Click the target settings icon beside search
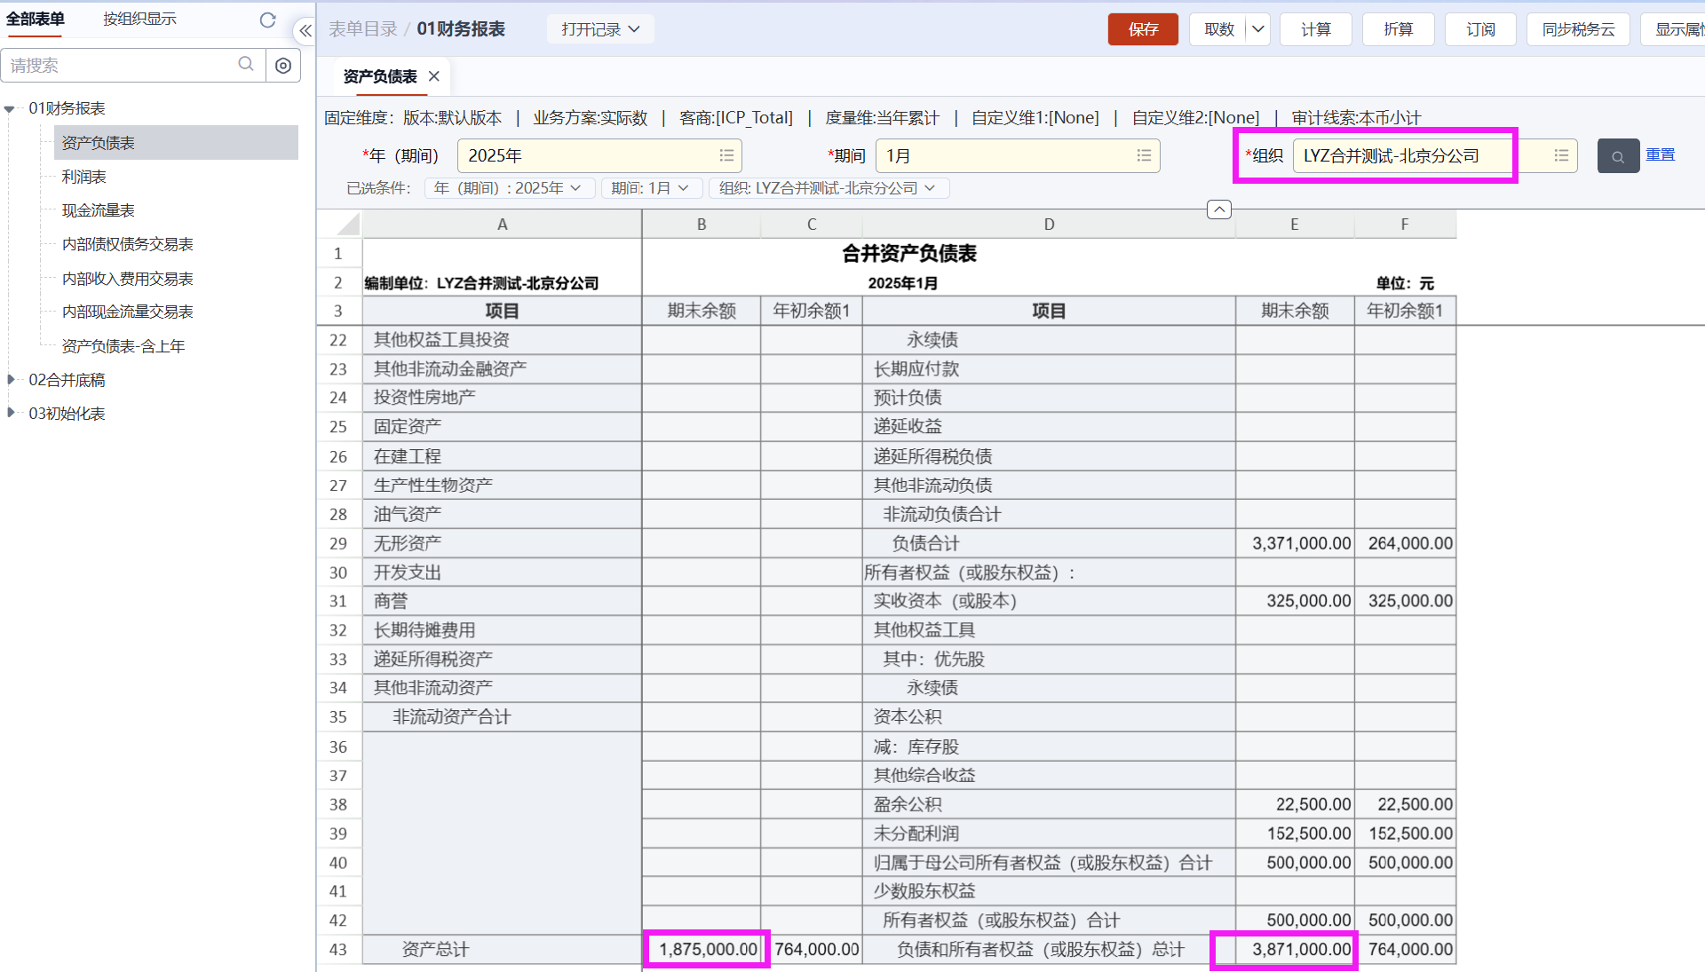 pyautogui.click(x=283, y=66)
